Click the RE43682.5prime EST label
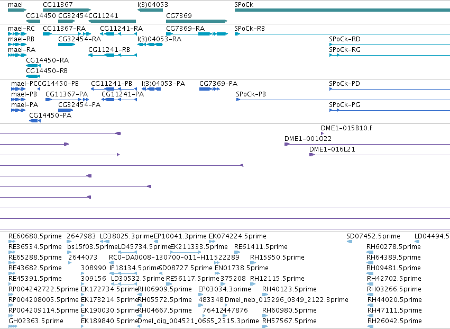The height and width of the screenshot is (329, 450). tap(35, 268)
